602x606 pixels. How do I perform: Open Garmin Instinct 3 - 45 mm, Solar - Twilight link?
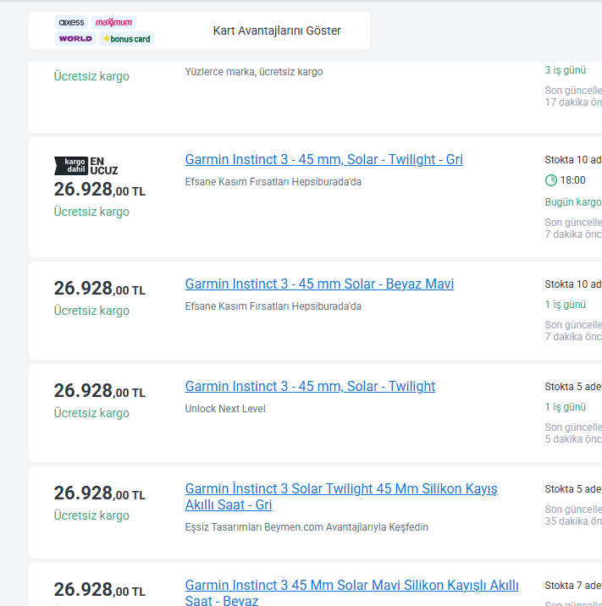(x=310, y=386)
